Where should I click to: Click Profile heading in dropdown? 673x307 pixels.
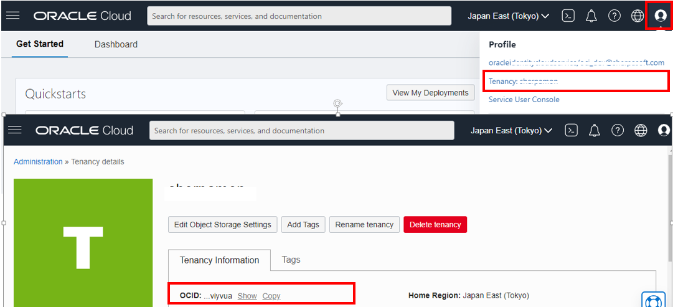[502, 44]
